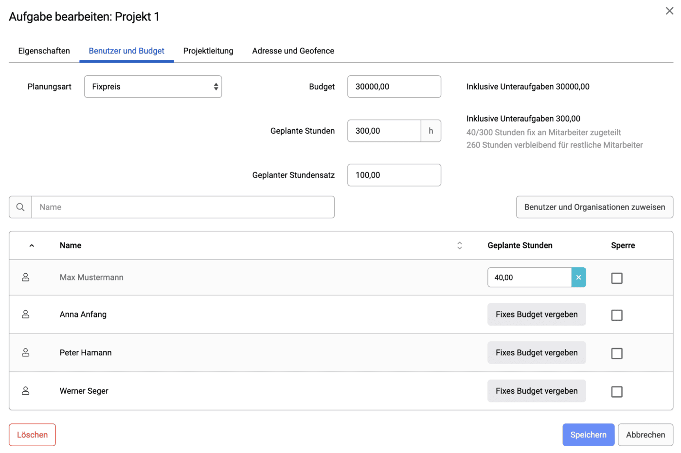The width and height of the screenshot is (681, 453).
Task: Select the Benutzer und Budget tab
Action: (126, 51)
